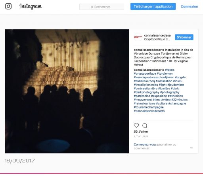203x176 pixels.
Task: Click the Connectez-vous link to comment
Action: tap(145, 145)
